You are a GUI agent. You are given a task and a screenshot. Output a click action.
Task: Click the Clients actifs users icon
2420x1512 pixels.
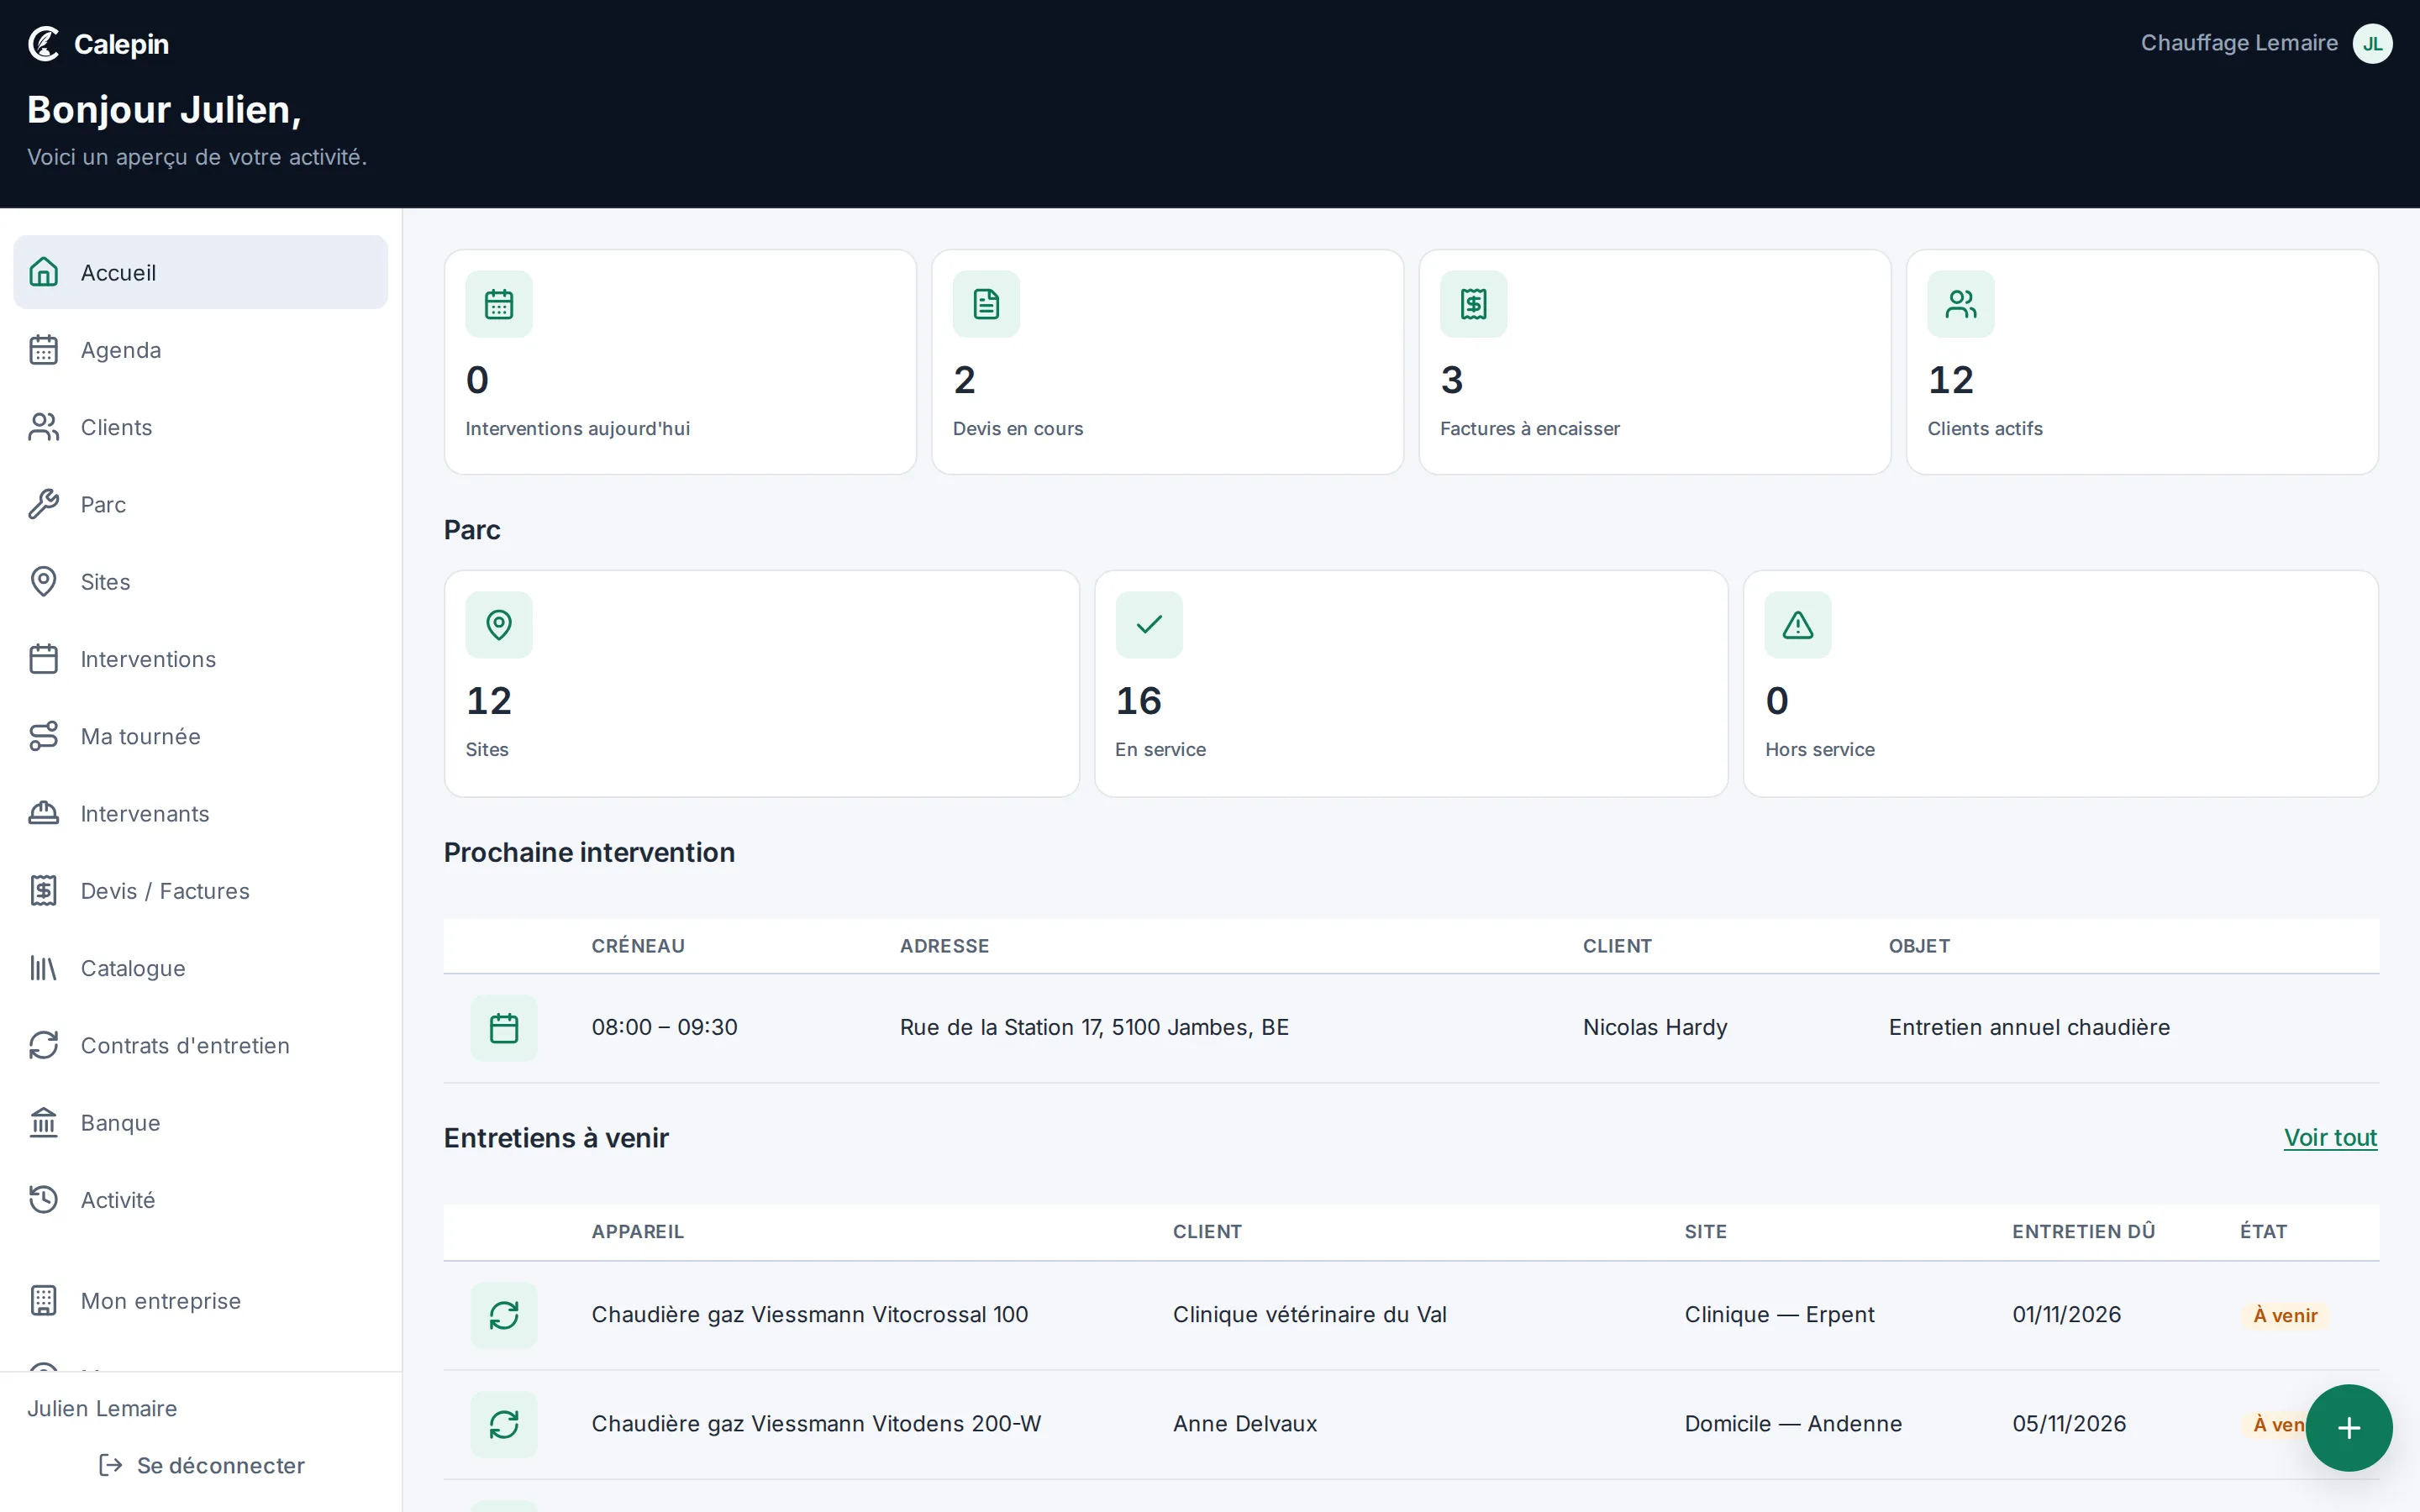pyautogui.click(x=1961, y=304)
